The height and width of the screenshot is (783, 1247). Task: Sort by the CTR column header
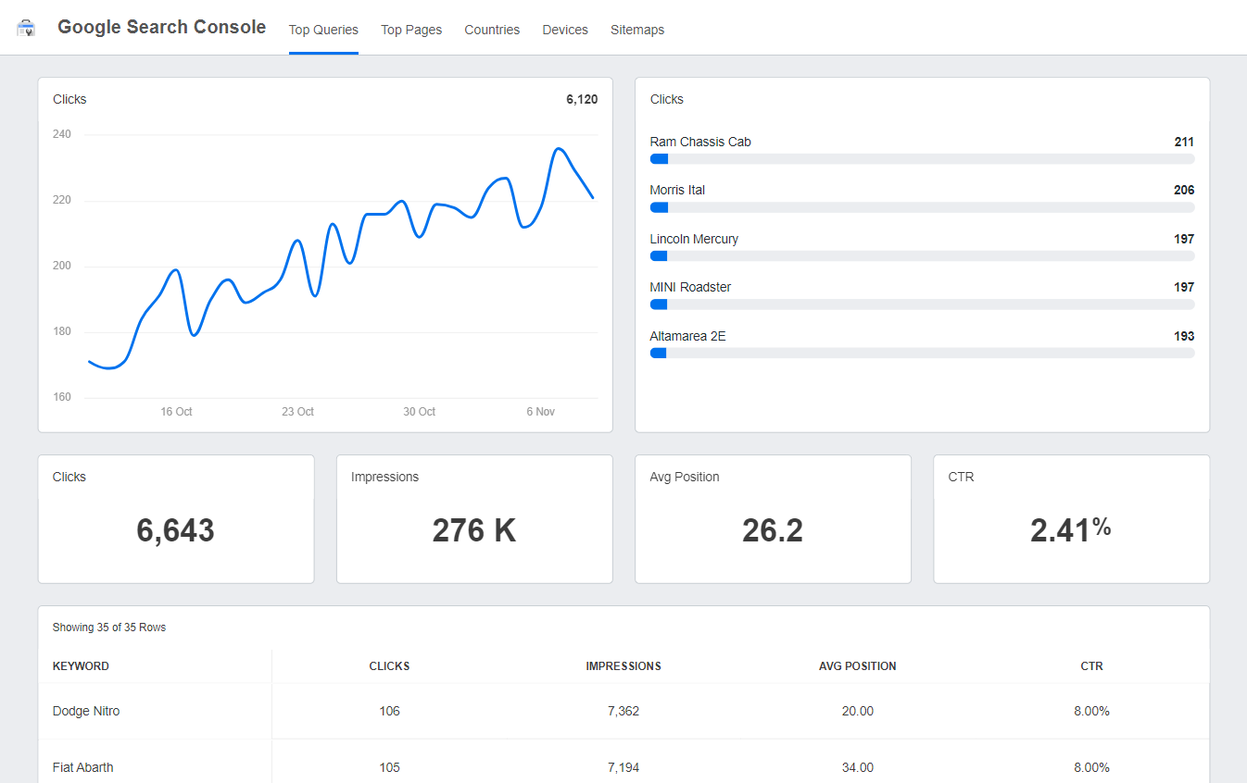pyautogui.click(x=1091, y=666)
